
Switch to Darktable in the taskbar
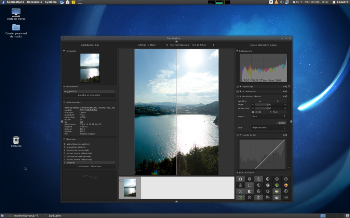click(x=61, y=216)
